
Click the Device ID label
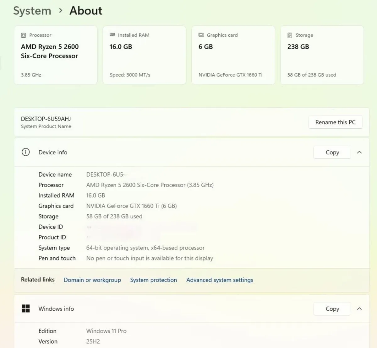pyautogui.click(x=51, y=227)
